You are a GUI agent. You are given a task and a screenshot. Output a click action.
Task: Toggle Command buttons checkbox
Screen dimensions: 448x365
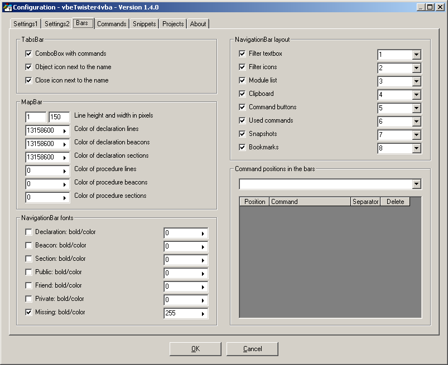point(242,108)
